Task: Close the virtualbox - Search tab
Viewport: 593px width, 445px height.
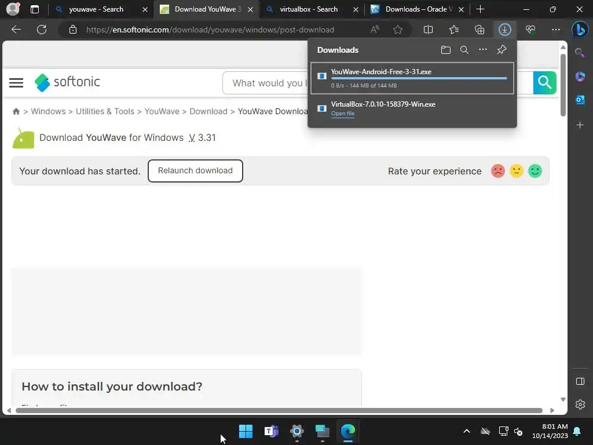Action: pos(356,10)
